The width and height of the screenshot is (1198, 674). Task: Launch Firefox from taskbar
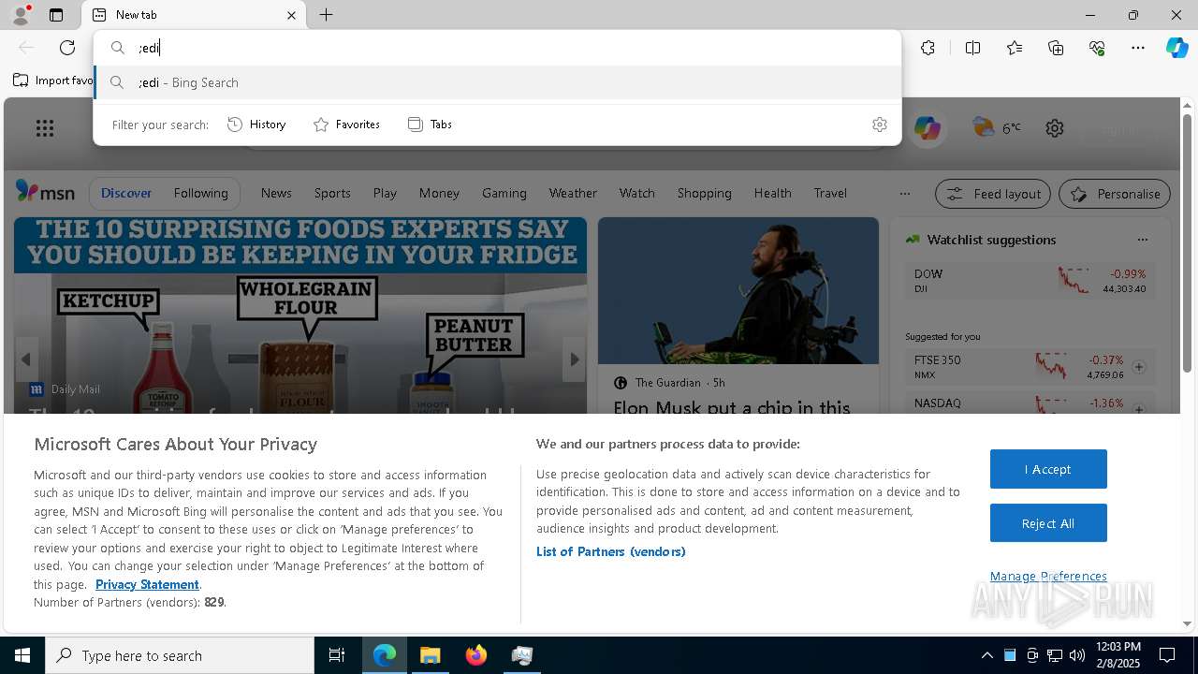coord(476,655)
